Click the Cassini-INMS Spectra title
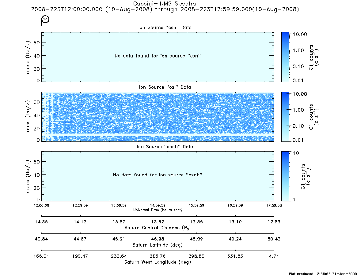 click(165, 4)
